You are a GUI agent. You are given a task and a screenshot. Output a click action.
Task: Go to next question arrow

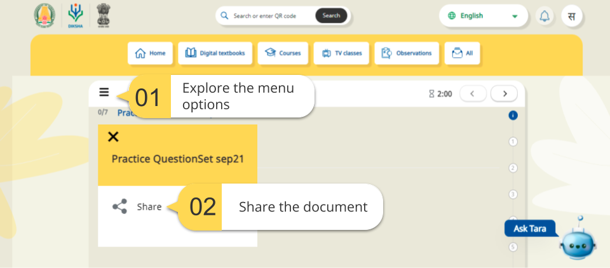505,93
